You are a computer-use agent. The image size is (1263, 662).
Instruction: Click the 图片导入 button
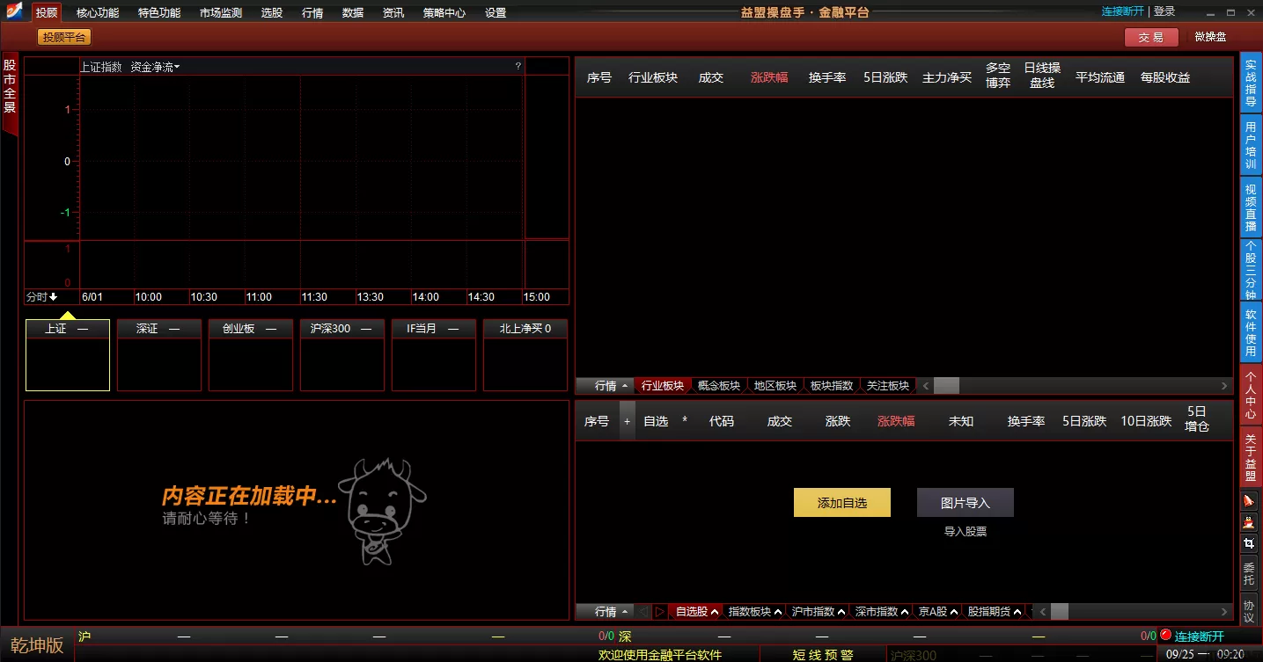[x=965, y=503]
